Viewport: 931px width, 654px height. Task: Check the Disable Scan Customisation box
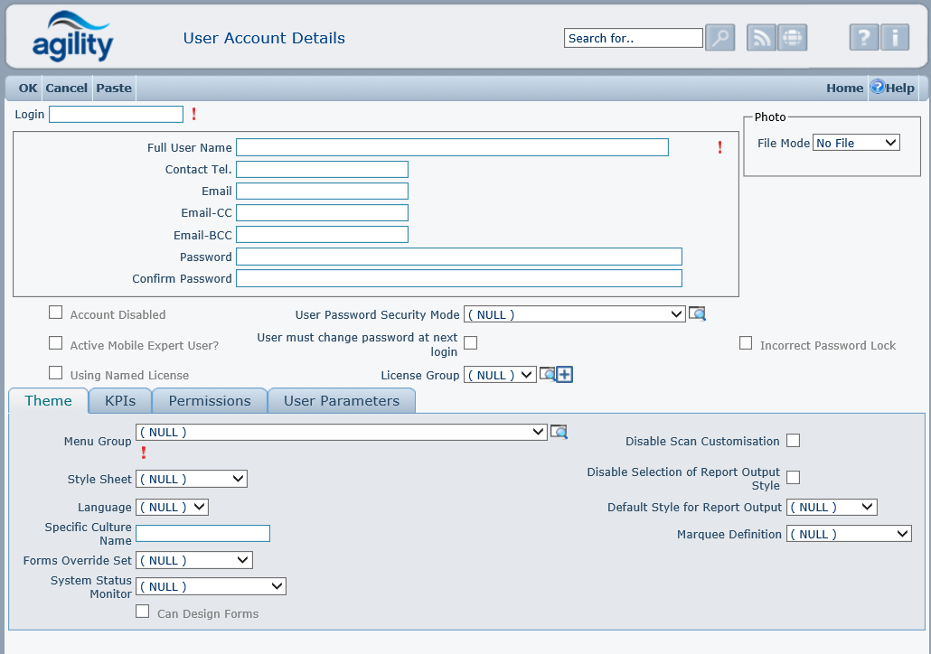click(793, 441)
